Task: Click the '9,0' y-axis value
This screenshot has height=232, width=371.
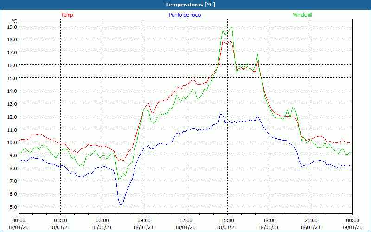Action: 13,155
